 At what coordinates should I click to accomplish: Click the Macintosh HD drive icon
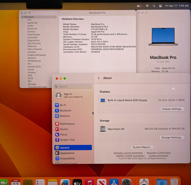tap(103, 129)
